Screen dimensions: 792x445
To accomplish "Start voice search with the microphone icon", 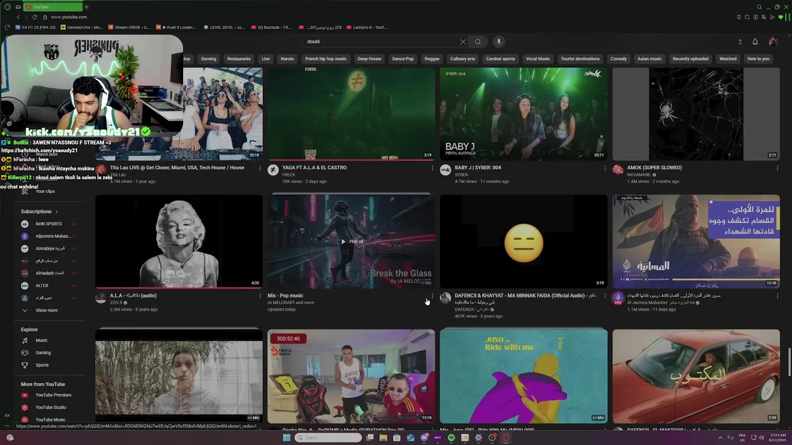I will pyautogui.click(x=499, y=41).
